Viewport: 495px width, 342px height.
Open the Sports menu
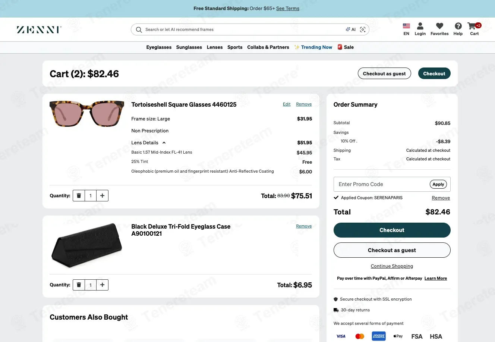click(x=235, y=47)
